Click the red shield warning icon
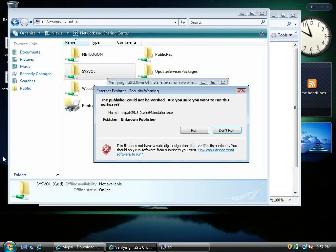336x252 pixels. 106,149
